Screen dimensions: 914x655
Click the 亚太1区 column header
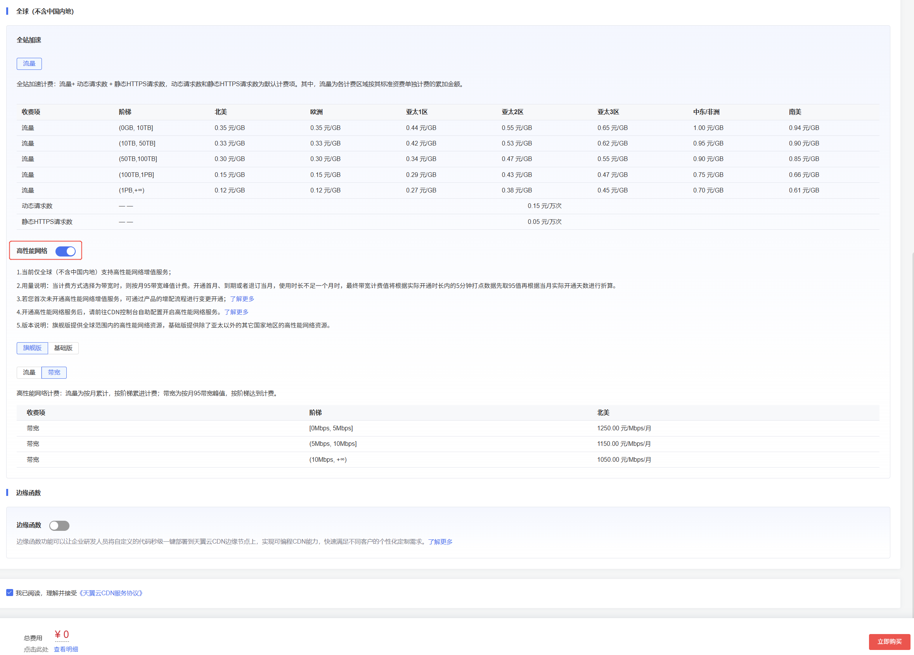click(x=417, y=112)
